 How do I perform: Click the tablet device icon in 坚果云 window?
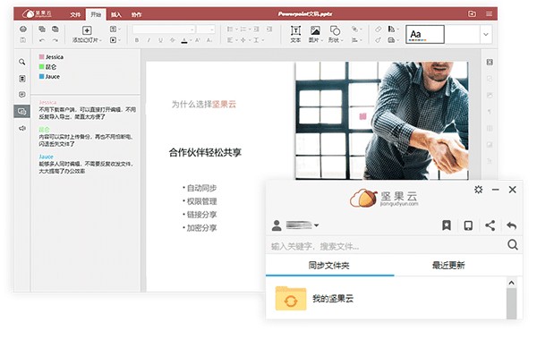tap(468, 225)
